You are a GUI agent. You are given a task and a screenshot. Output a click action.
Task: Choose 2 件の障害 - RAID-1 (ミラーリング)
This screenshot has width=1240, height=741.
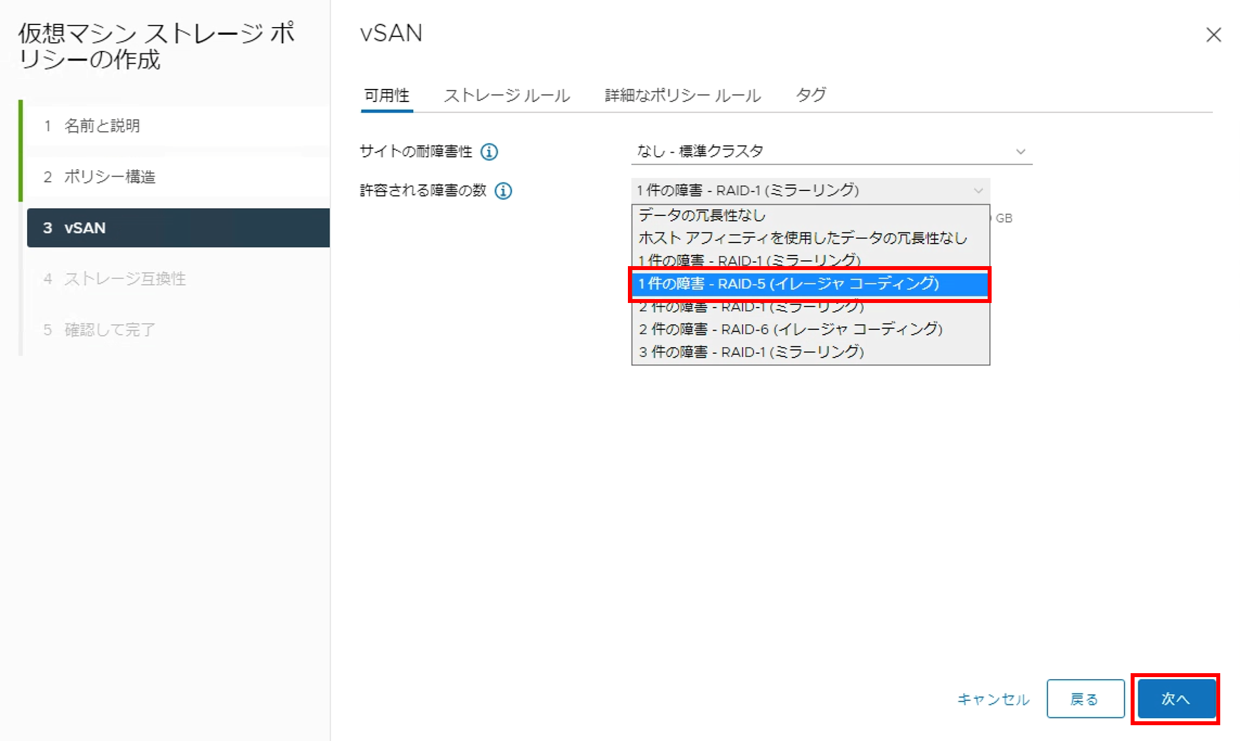[x=810, y=308]
